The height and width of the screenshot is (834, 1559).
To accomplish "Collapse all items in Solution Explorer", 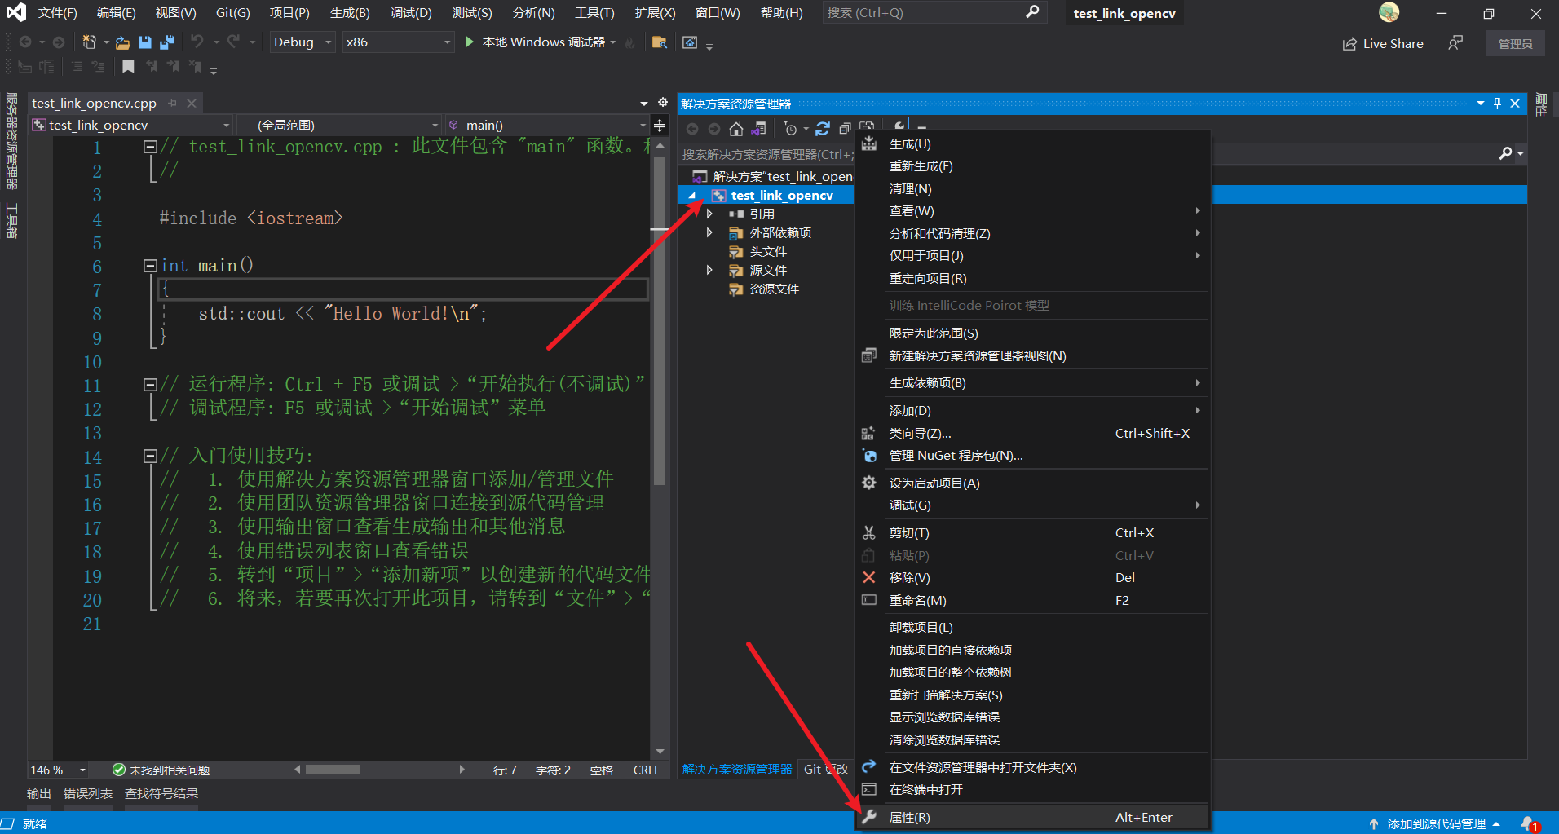I will pos(845,129).
